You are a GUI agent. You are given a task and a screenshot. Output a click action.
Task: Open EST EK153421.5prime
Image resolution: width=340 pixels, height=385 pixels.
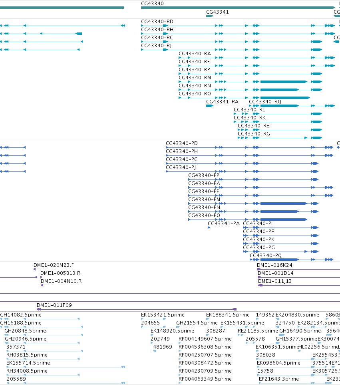point(163,315)
